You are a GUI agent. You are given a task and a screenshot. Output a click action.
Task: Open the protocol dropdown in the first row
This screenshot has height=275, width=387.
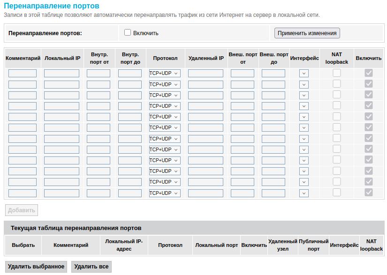tap(165, 73)
